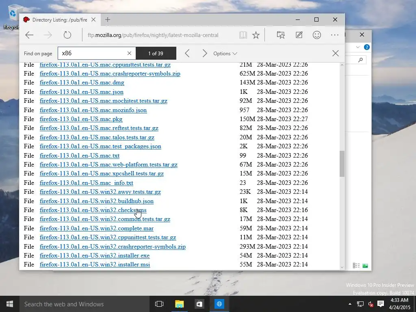Open win32.common.tests.tar.gz link
The image size is (416, 312).
tap(105, 219)
